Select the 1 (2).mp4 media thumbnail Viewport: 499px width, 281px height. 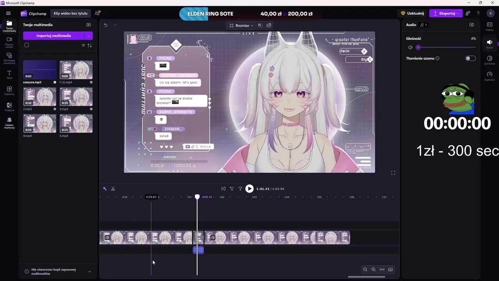(x=76, y=70)
